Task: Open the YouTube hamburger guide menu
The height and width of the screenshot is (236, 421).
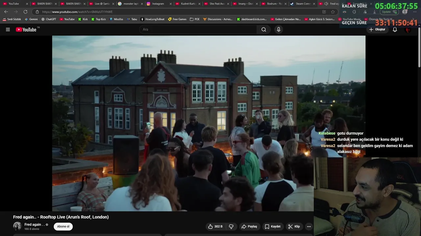Action: [8, 29]
